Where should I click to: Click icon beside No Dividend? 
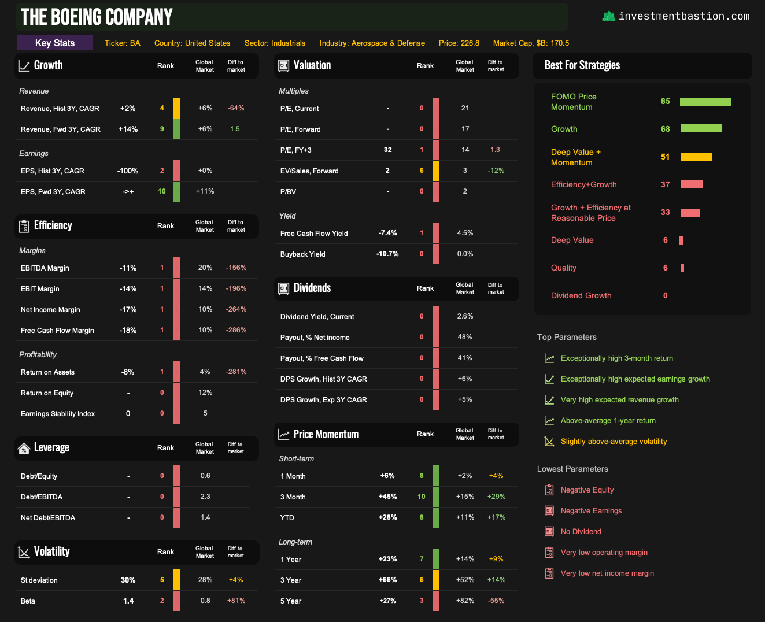tap(549, 532)
